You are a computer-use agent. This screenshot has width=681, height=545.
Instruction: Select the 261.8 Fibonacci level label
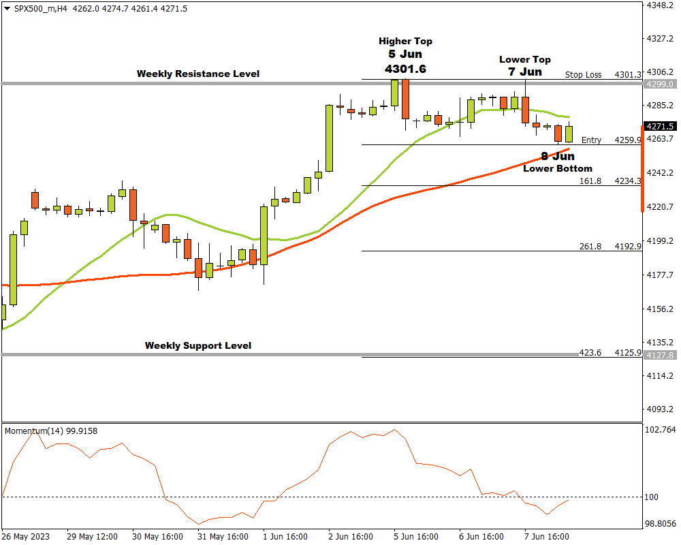[x=590, y=247]
